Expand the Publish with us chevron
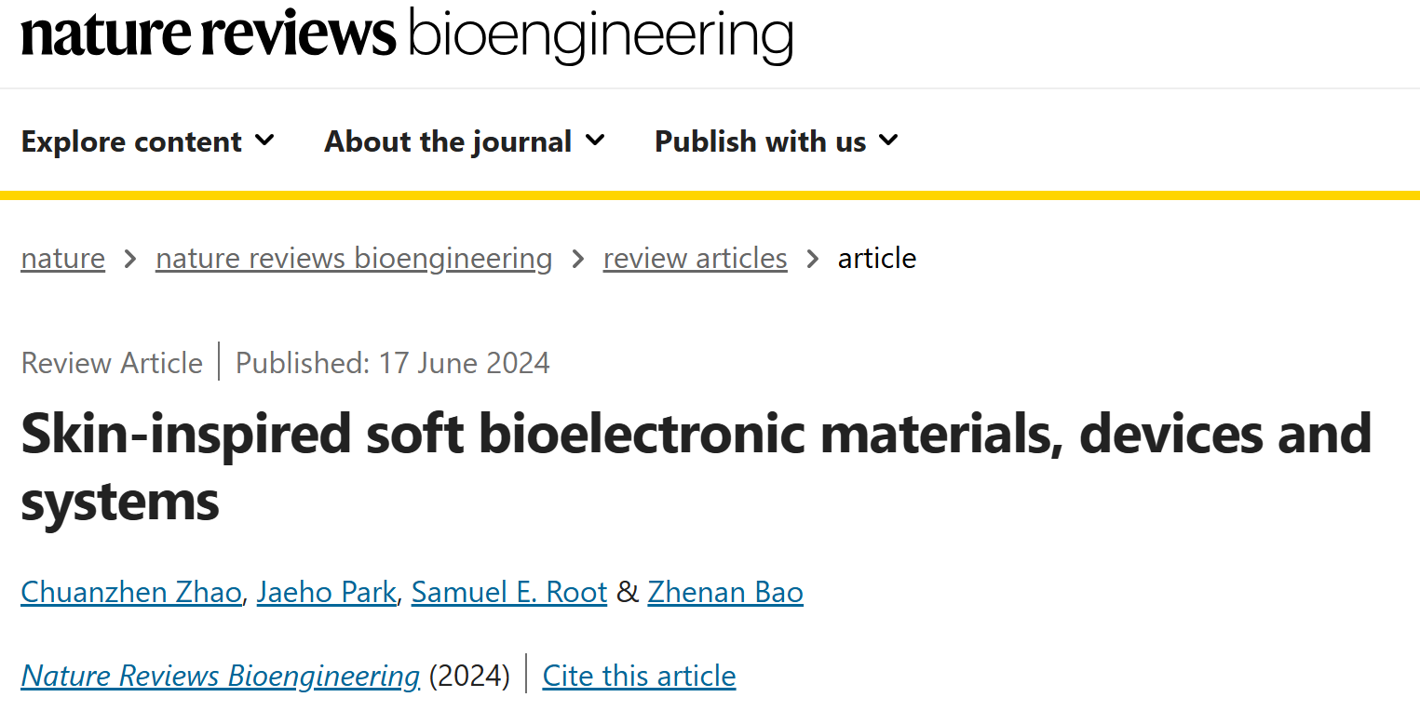Screen dimensions: 1420x724 pos(888,141)
